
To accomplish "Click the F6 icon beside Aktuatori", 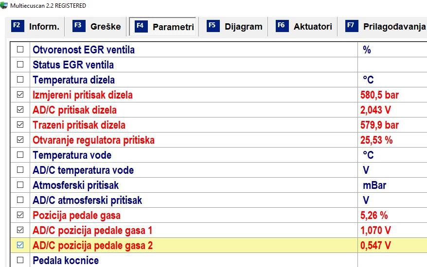I will point(282,26).
